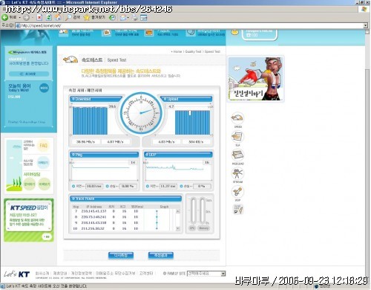
Task: Click the bottom icon below VOIP
Action: point(238,210)
